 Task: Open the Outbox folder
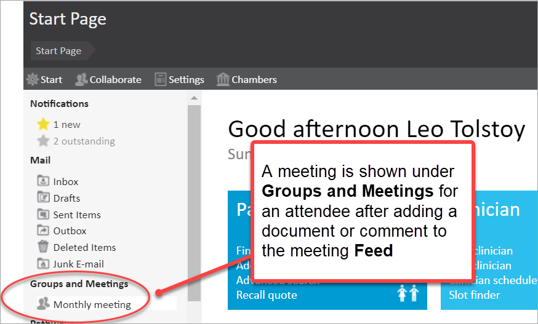click(70, 231)
